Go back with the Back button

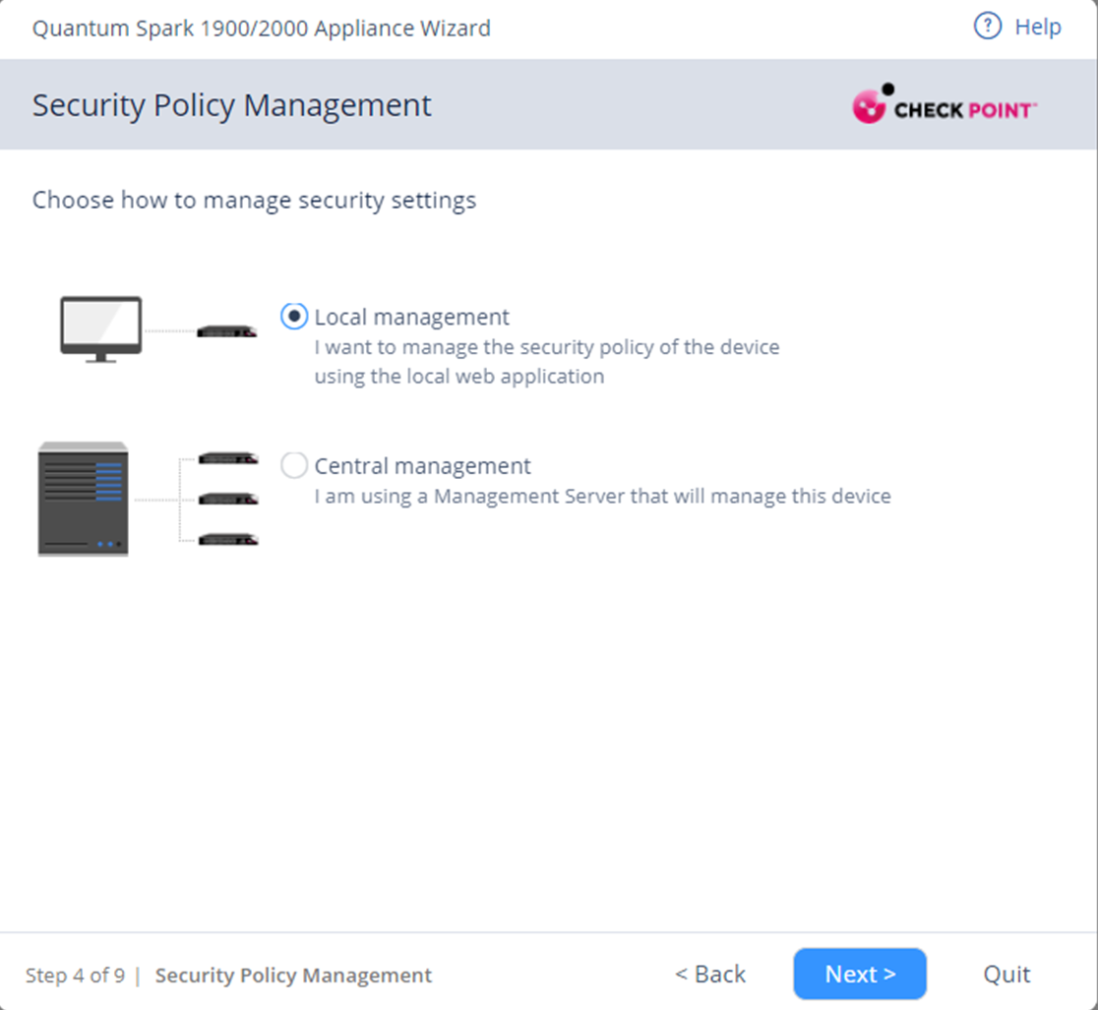(x=709, y=974)
